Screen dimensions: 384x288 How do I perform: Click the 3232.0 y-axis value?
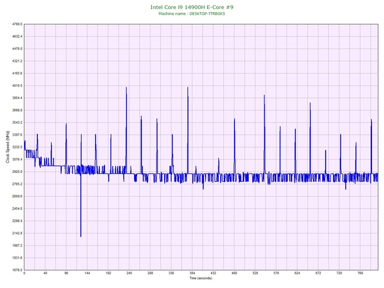coord(17,147)
